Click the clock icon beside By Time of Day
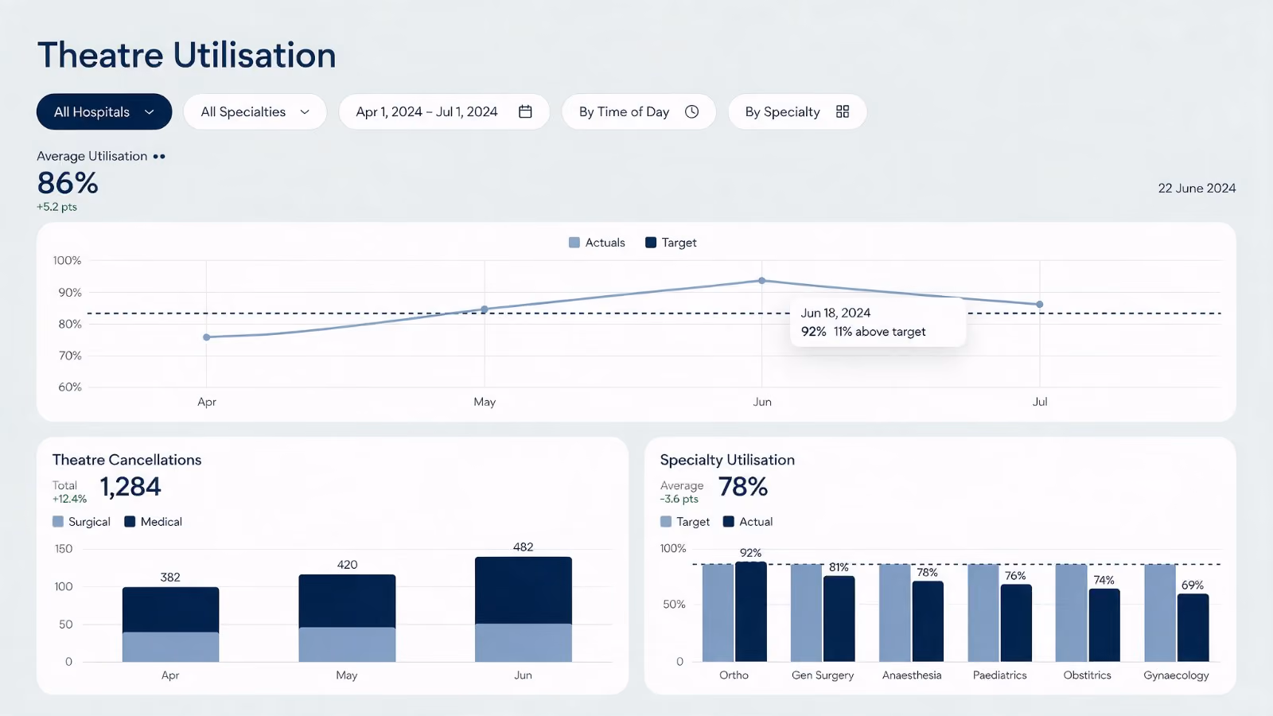 [x=692, y=112]
